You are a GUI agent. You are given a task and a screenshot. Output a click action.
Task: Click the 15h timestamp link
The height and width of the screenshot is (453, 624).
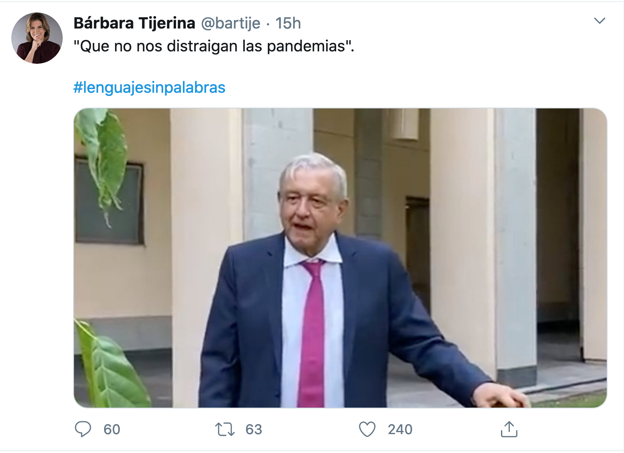(288, 23)
